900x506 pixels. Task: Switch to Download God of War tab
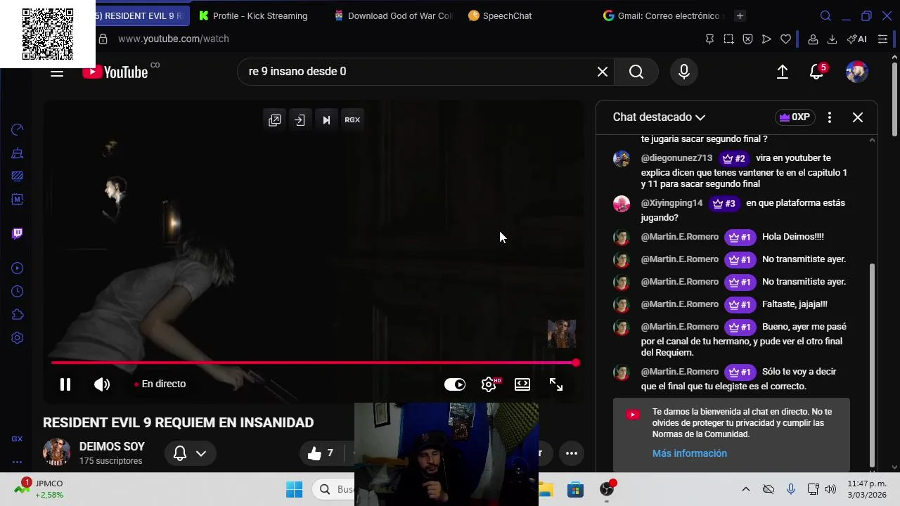[394, 15]
